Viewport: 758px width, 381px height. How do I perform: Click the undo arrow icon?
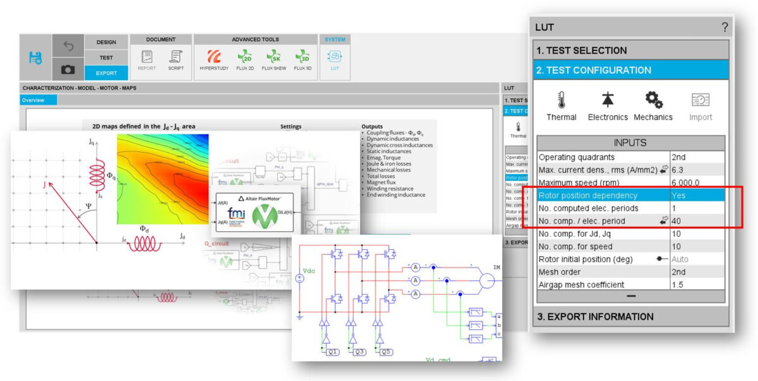click(x=68, y=46)
